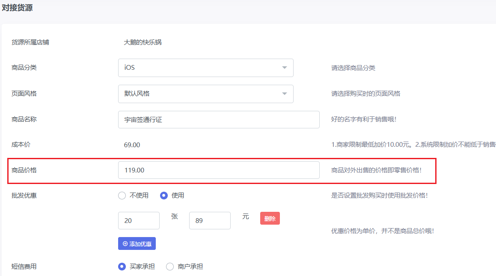Click the 批发优惠 field label
496x276 pixels.
point(24,196)
